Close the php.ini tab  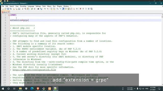click(x=8, y=12)
